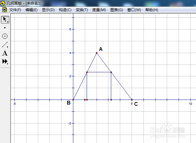
Task: Click label A near the apex
Action: pyautogui.click(x=101, y=49)
